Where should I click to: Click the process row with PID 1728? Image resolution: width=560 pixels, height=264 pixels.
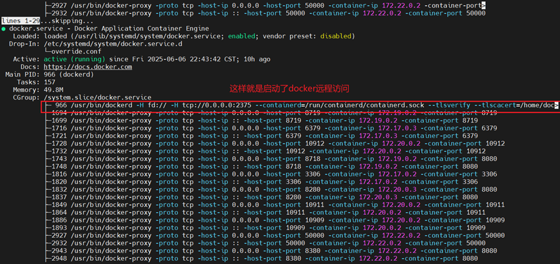(276, 143)
